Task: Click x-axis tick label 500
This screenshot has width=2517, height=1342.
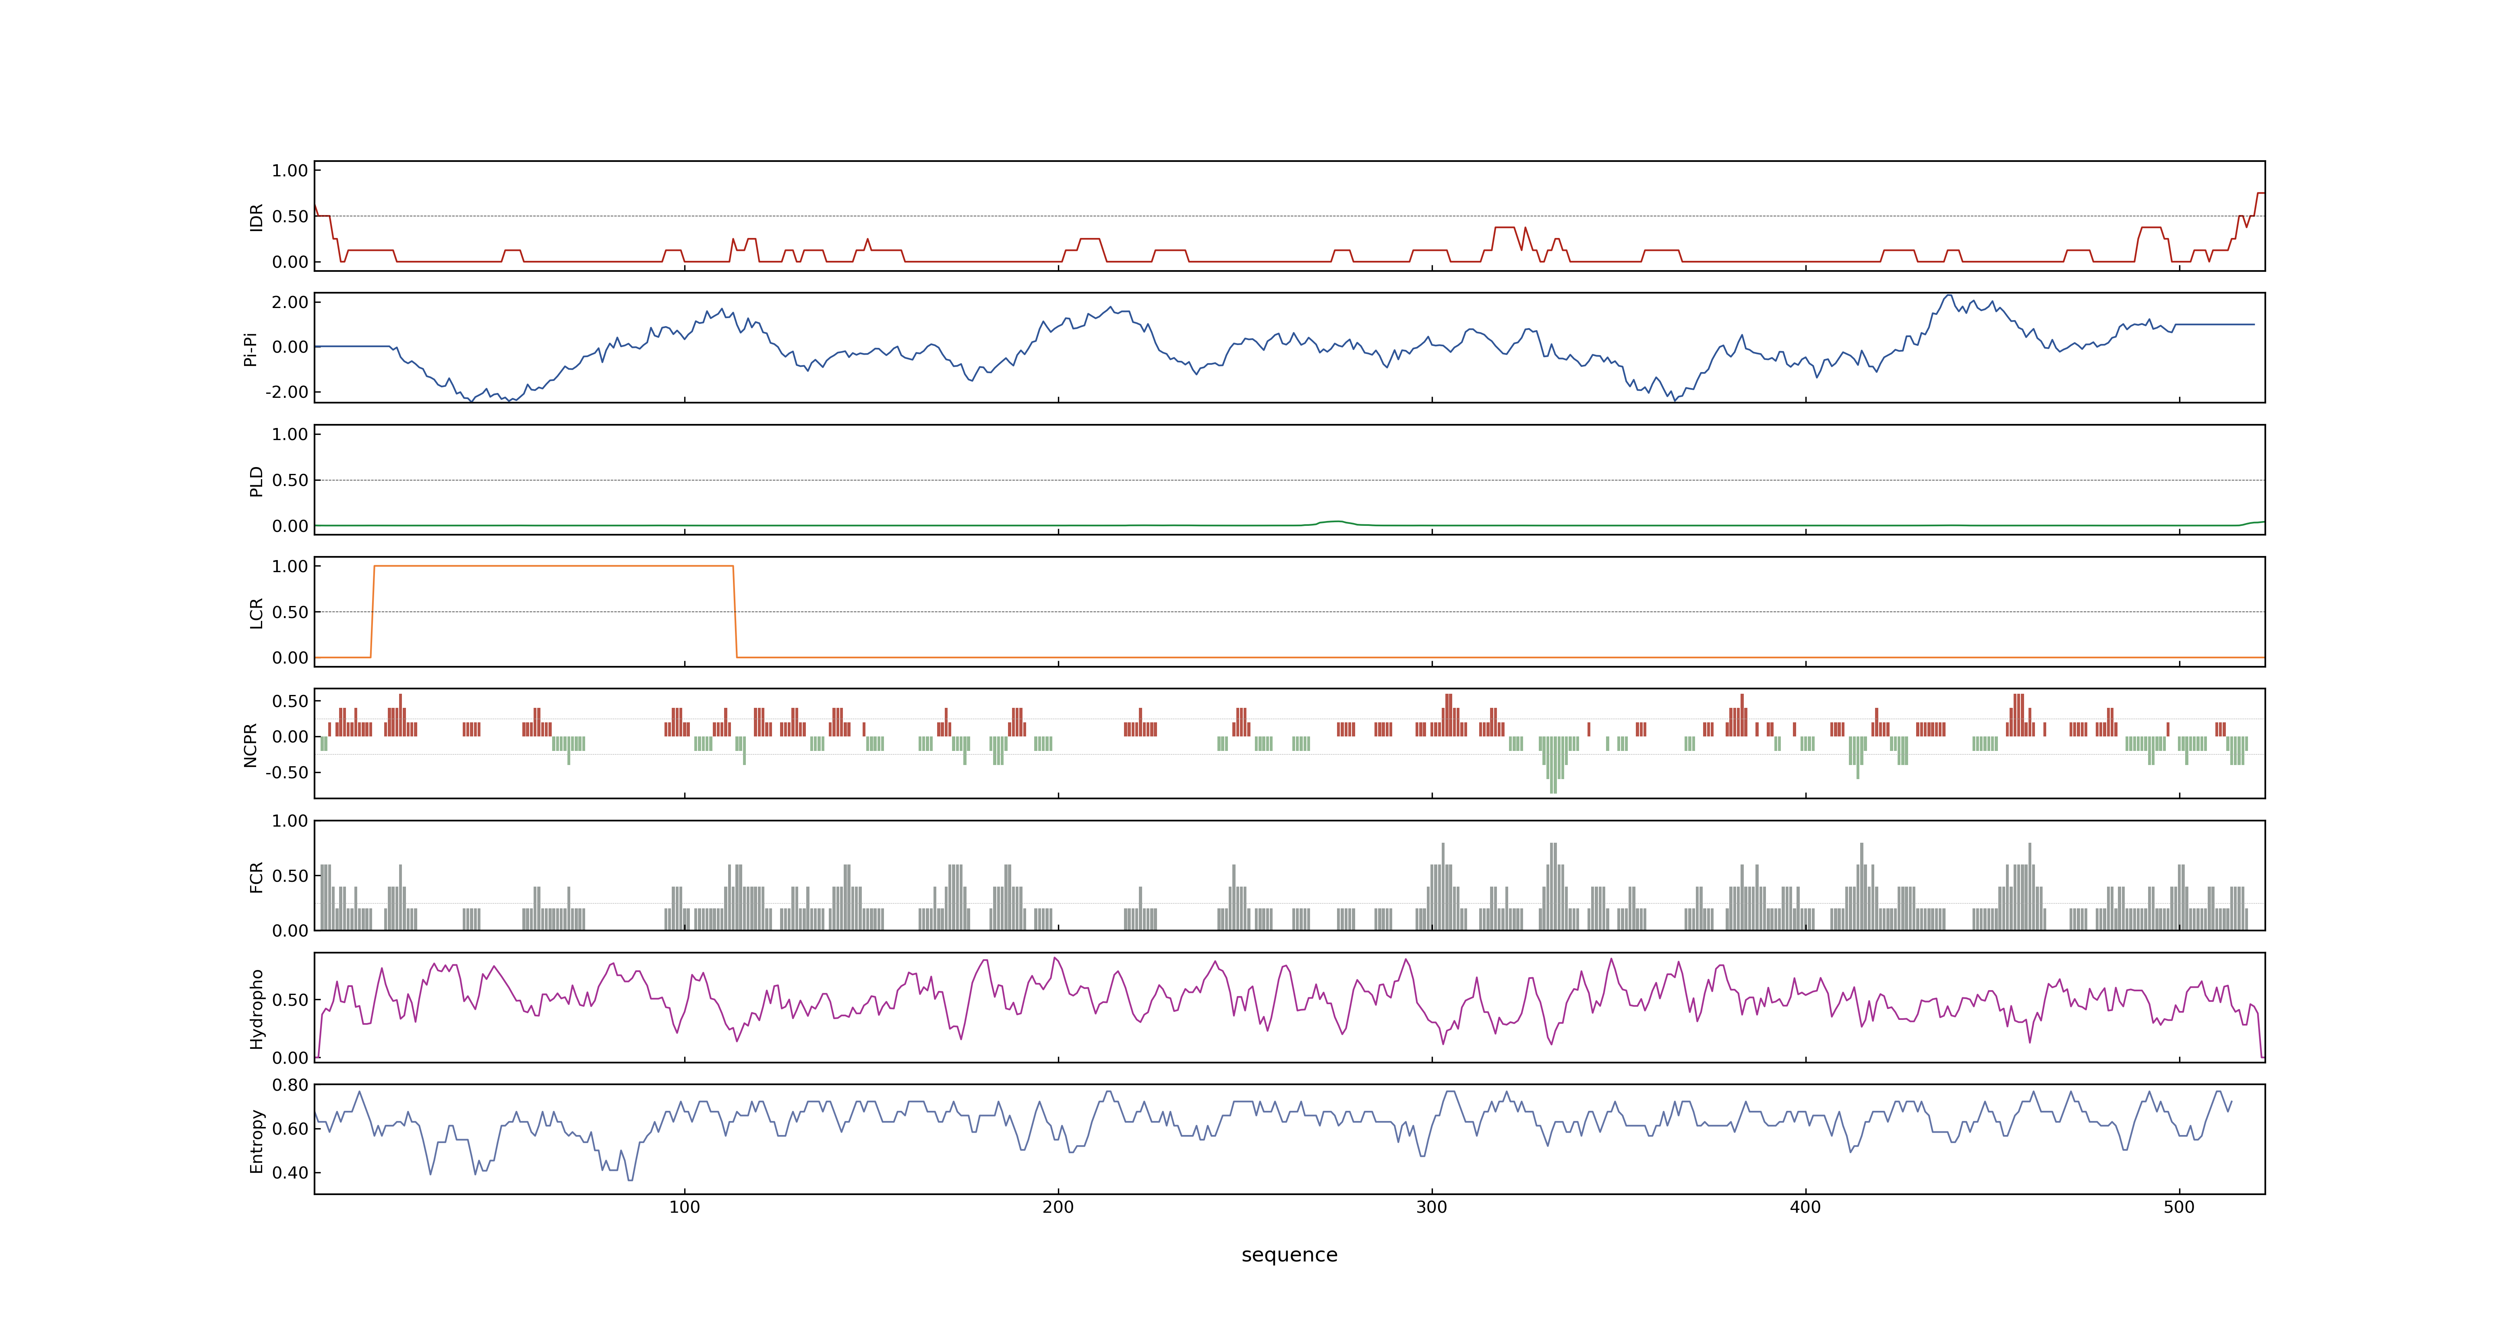Action: pos(2179,1207)
